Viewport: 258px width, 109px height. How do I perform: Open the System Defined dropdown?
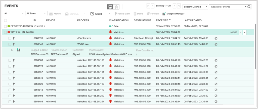(195, 7)
